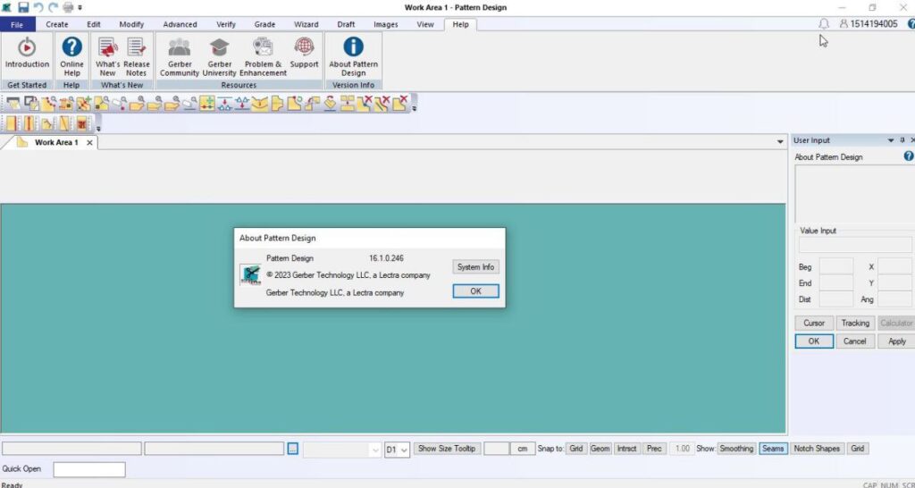Switch to the Grade ribbon tab

click(x=264, y=24)
